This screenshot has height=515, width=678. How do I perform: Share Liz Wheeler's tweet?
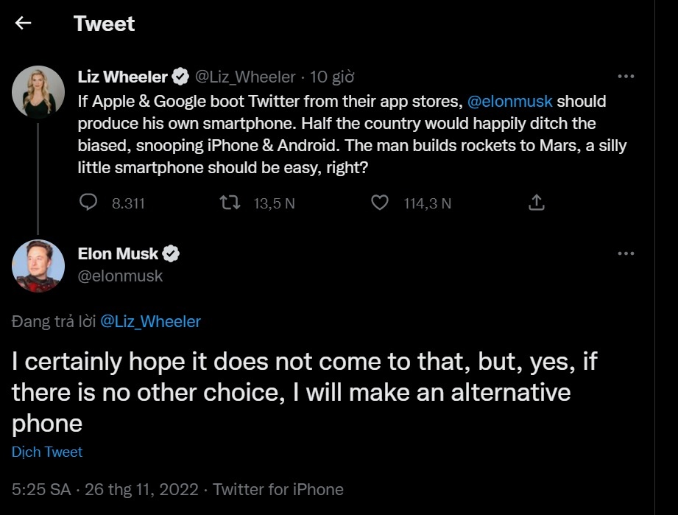tap(537, 202)
